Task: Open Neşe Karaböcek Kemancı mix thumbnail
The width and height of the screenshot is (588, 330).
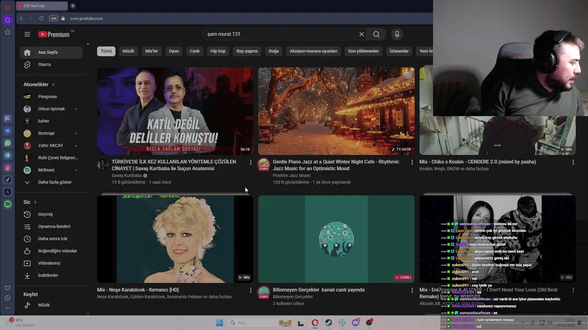Action: (x=175, y=239)
